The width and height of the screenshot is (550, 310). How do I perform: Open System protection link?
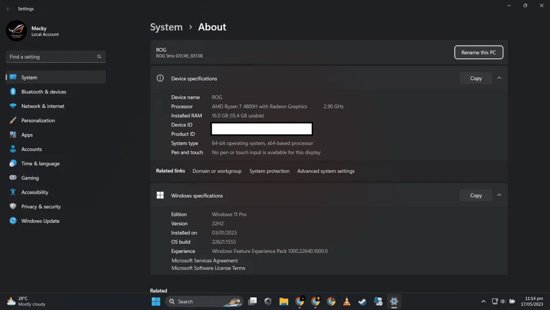pos(269,171)
